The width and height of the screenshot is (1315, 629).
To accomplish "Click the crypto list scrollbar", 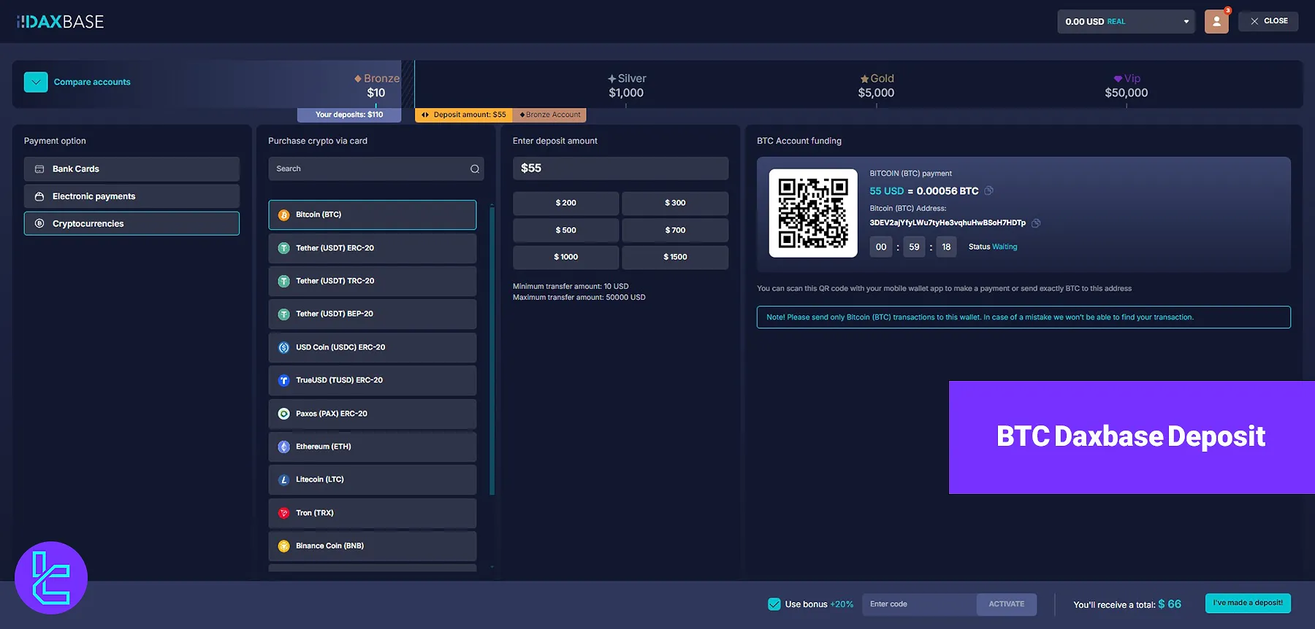I will coord(492,350).
